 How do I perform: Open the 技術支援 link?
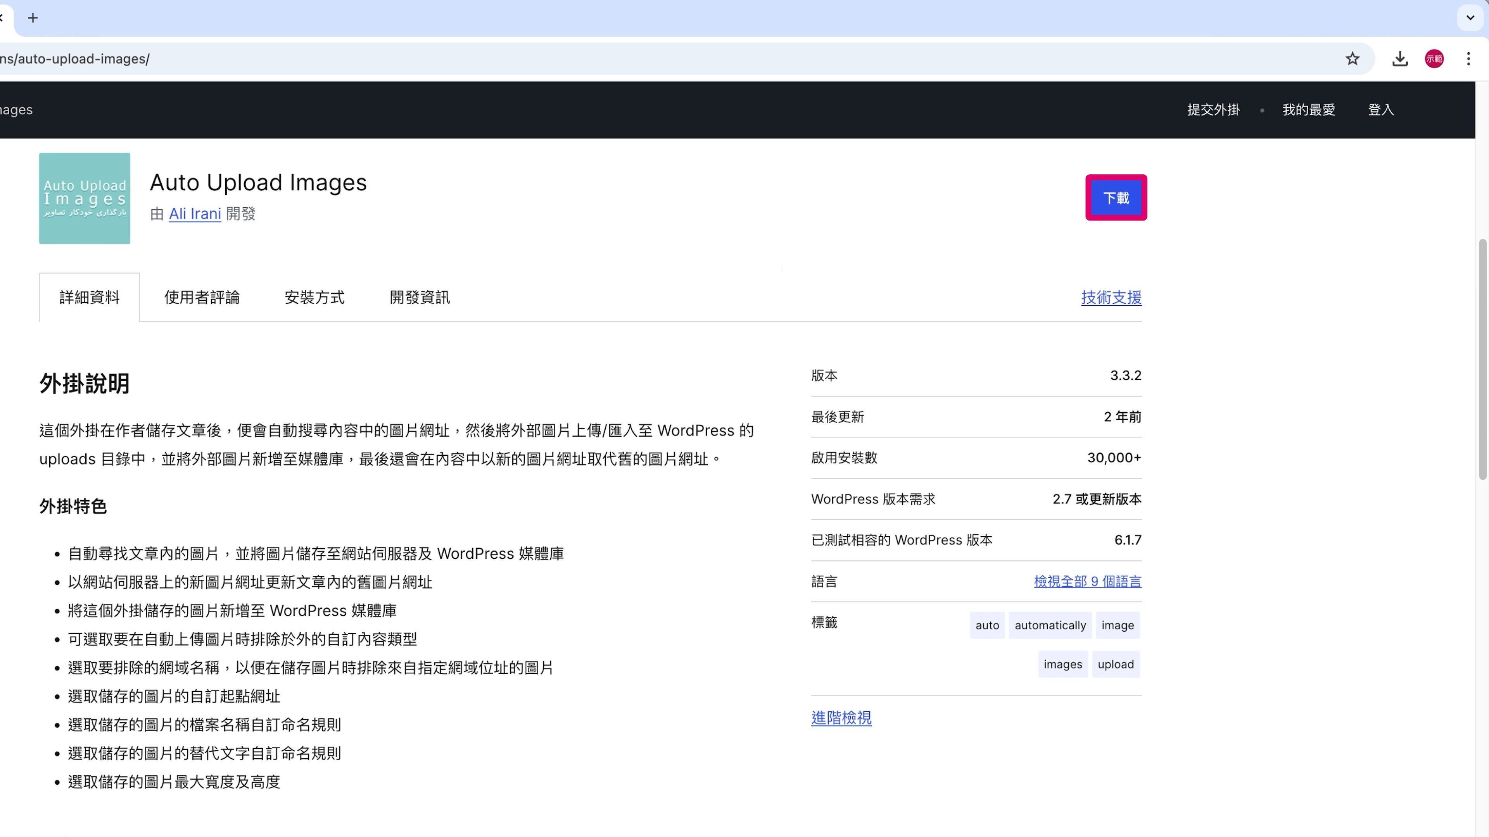pos(1111,298)
